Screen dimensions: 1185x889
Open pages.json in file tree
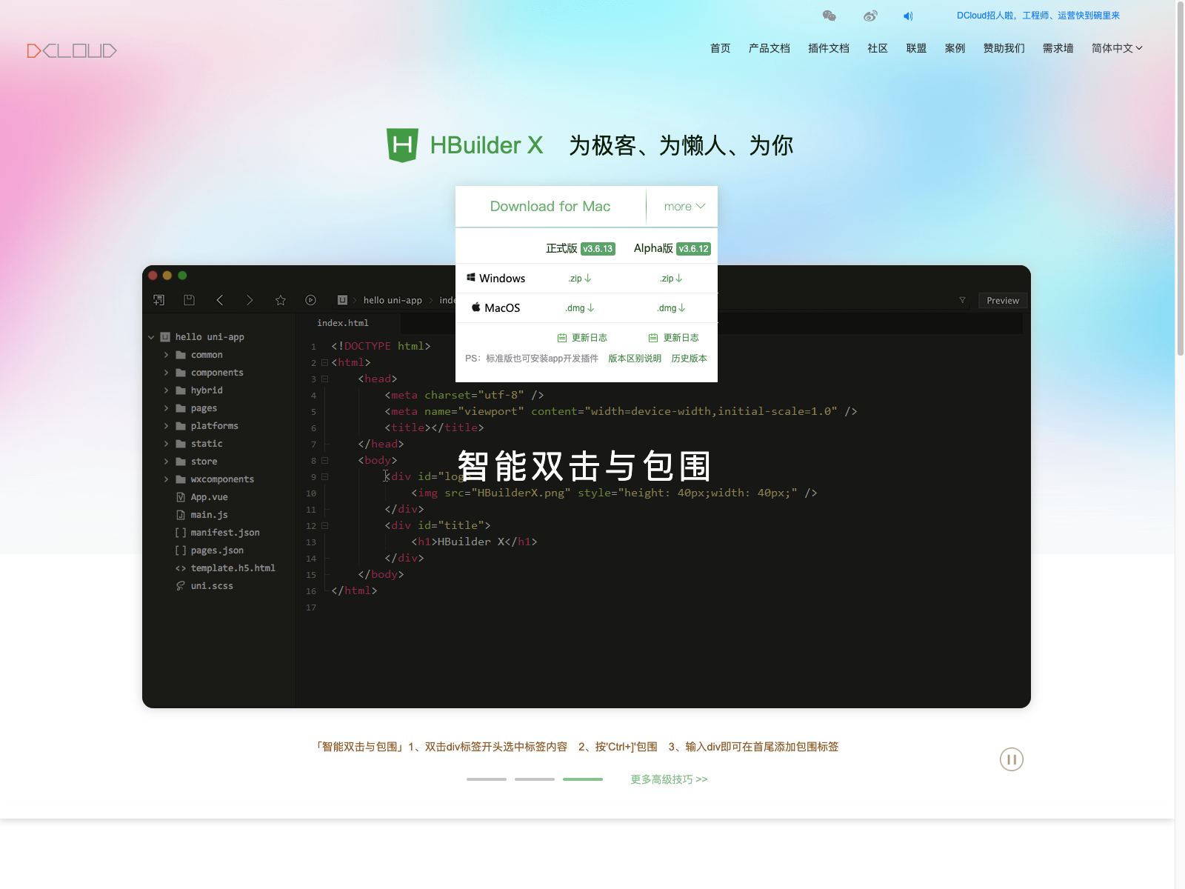click(217, 550)
